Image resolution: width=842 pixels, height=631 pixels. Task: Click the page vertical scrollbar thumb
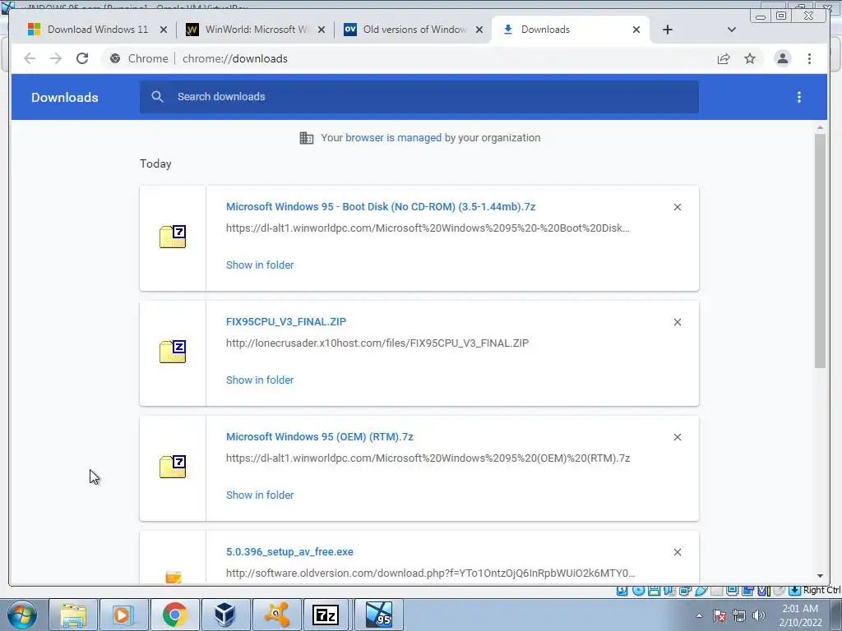[x=820, y=251]
